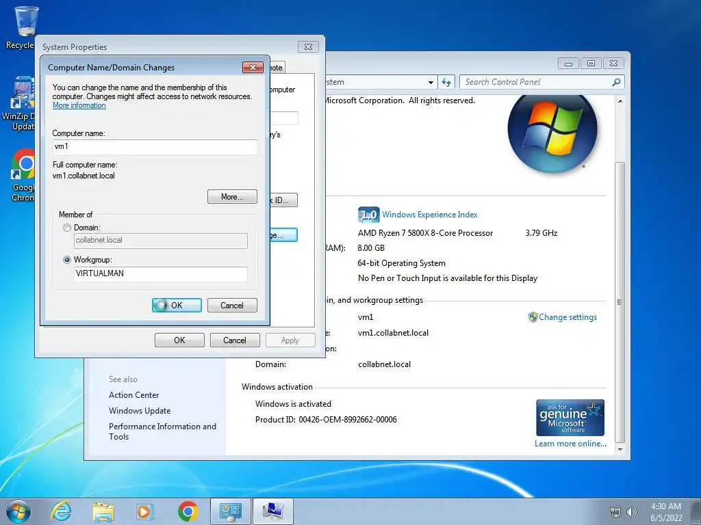Click the Control Panel scrollbar down arrow
Image resolution: width=701 pixels, height=525 pixels.
click(x=620, y=450)
